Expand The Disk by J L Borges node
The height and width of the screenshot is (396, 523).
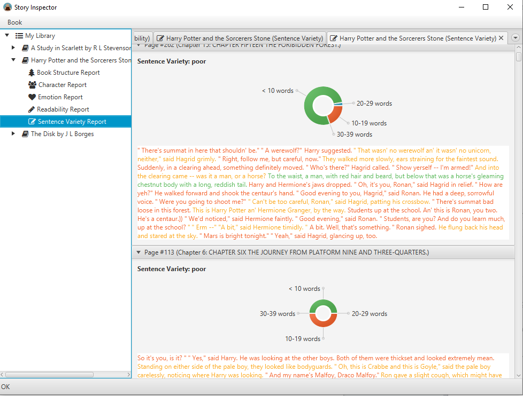[x=13, y=133]
